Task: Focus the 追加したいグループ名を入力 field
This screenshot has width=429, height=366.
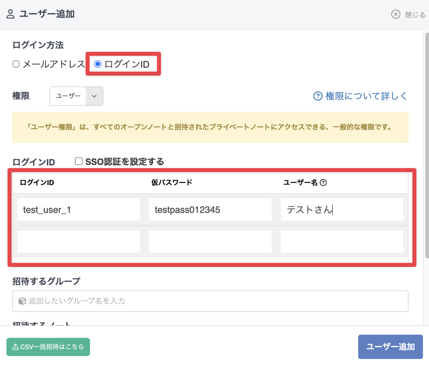Action: click(x=210, y=301)
